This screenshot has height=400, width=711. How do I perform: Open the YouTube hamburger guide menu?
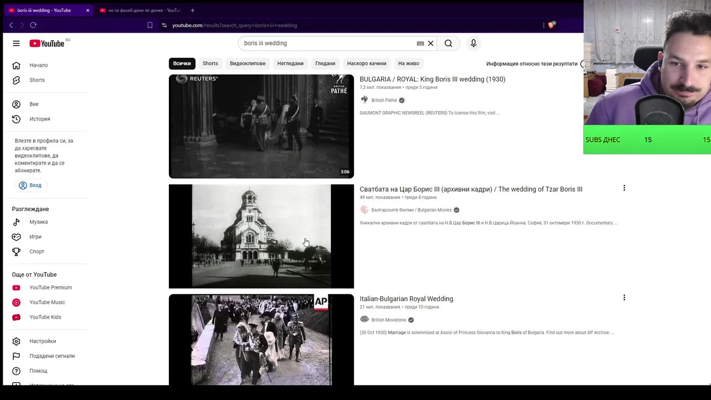(16, 43)
